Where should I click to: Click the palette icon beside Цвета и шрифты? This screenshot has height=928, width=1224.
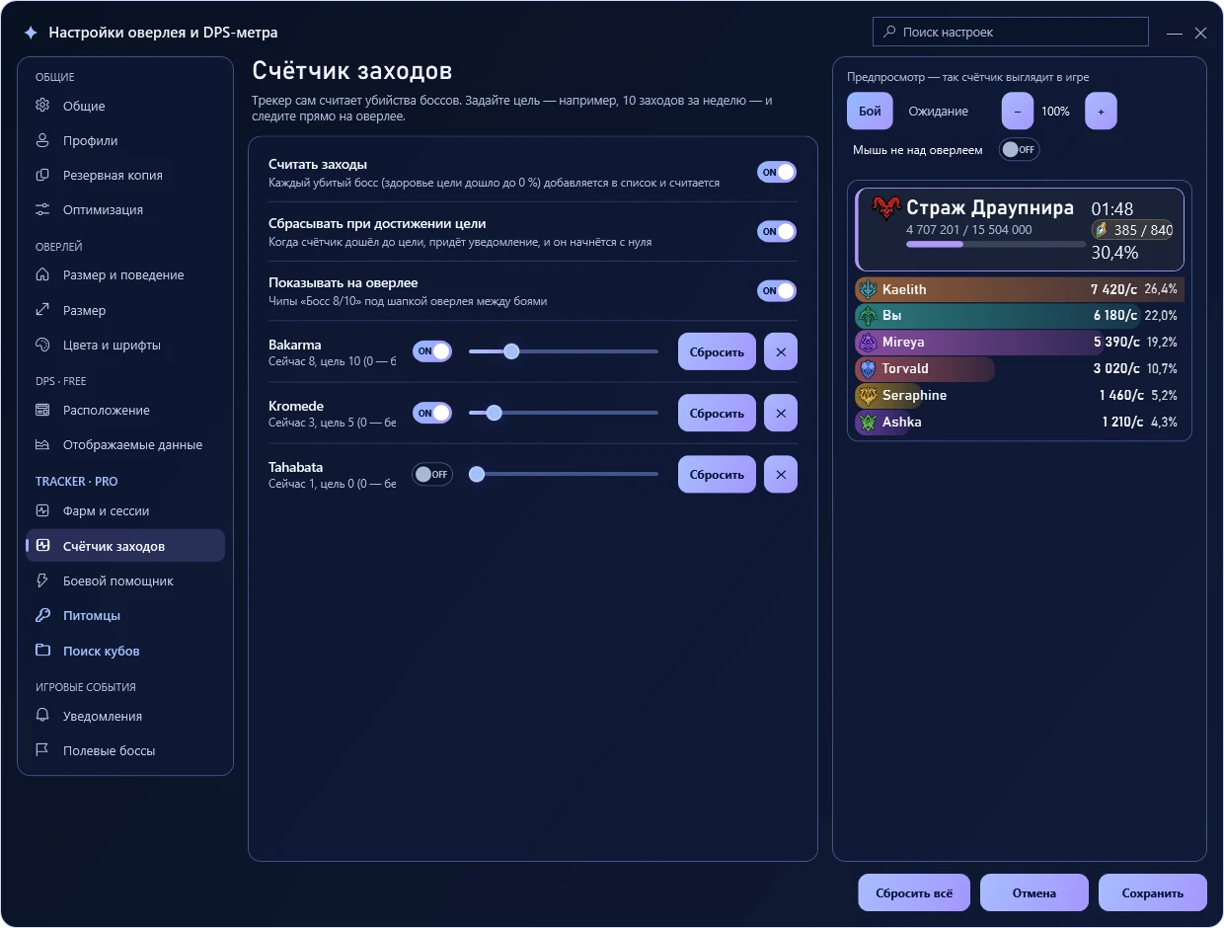pos(42,345)
